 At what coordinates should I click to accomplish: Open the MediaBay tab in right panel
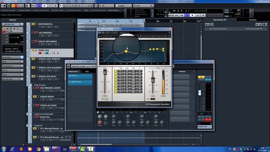pyautogui.click(x=253, y=20)
